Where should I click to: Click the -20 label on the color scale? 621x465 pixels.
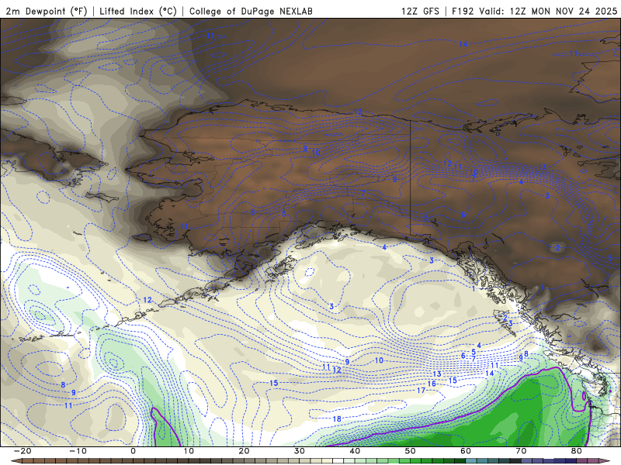pyautogui.click(x=23, y=451)
